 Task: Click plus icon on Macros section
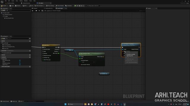[x=30, y=55]
